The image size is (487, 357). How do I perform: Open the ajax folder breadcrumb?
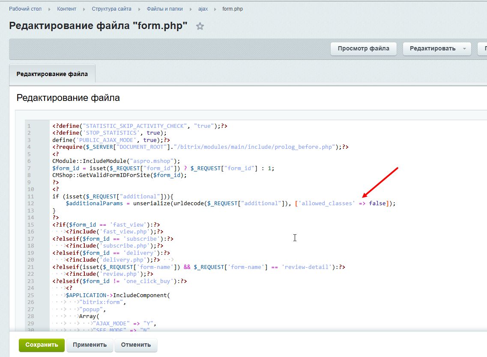click(x=203, y=9)
